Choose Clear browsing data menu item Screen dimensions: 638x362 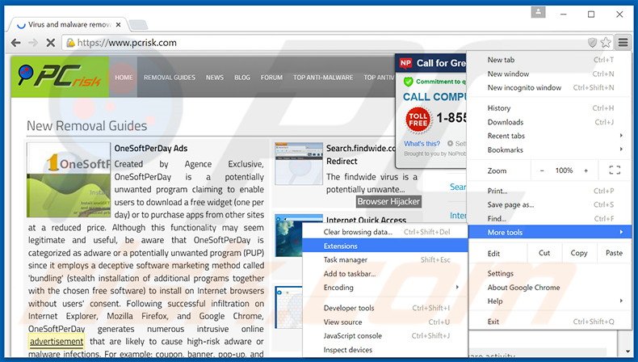385,232
